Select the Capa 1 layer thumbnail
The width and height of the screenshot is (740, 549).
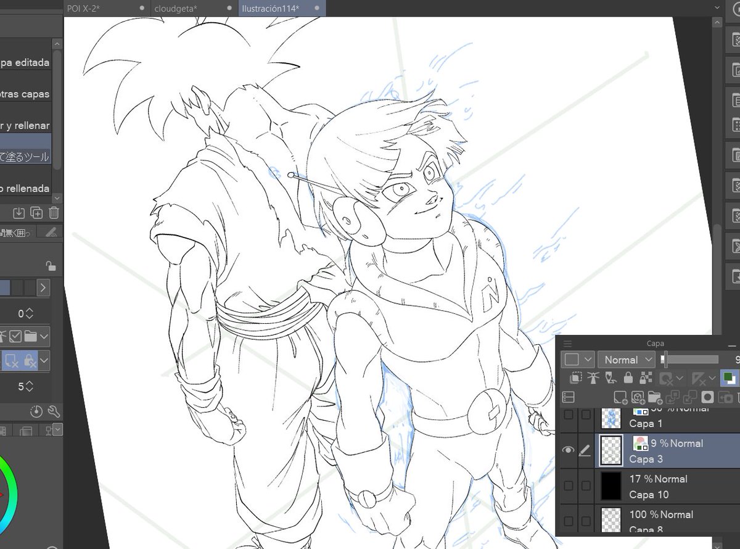pyautogui.click(x=611, y=418)
